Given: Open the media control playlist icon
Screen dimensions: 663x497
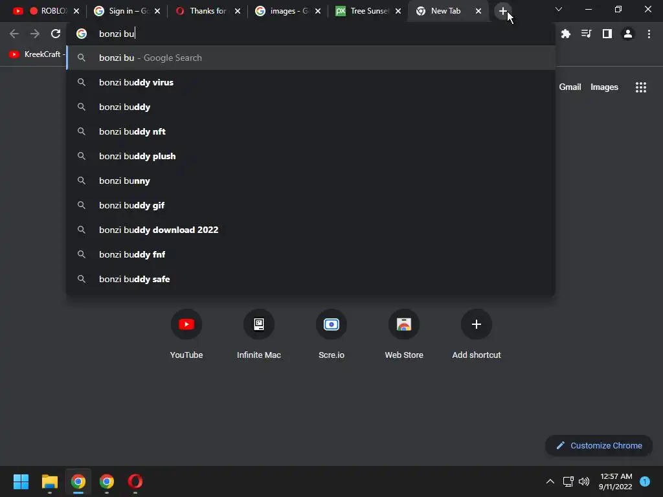Looking at the screenshot, I should [587, 34].
